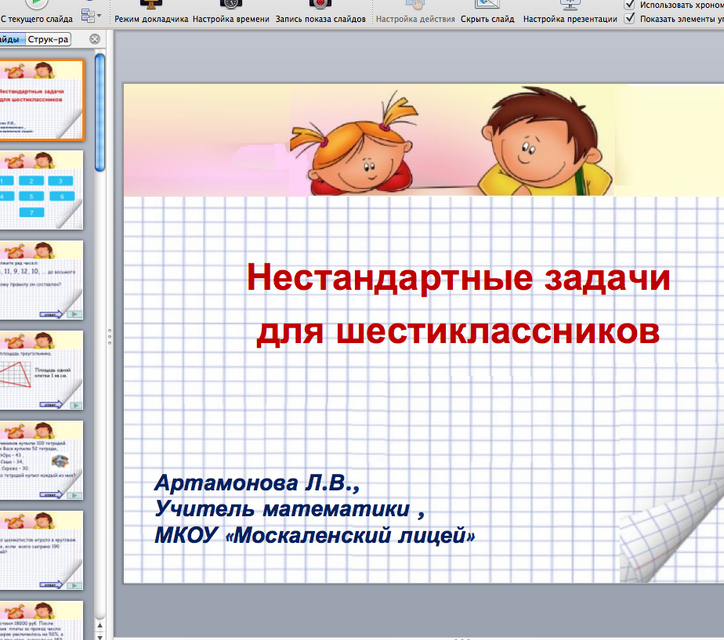The height and width of the screenshot is (640, 724).
Task: Click the thumbnail panel's blue scrollbar thumb
Action: [x=100, y=113]
